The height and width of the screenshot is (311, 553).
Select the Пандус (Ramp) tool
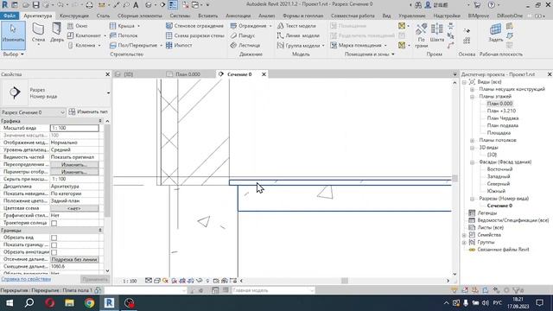(243, 35)
